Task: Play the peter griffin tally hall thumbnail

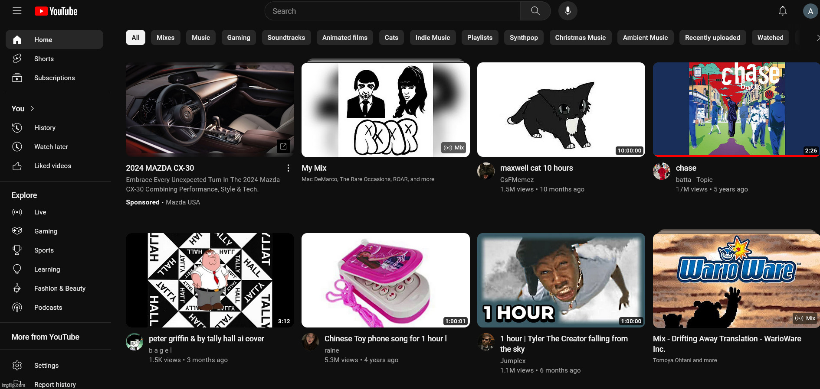Action: (x=210, y=280)
